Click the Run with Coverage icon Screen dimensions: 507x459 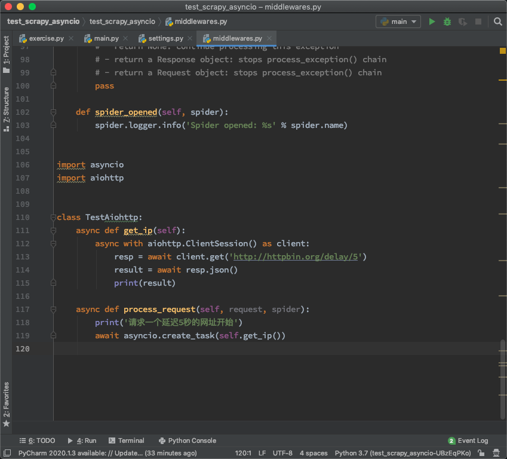pyautogui.click(x=463, y=22)
